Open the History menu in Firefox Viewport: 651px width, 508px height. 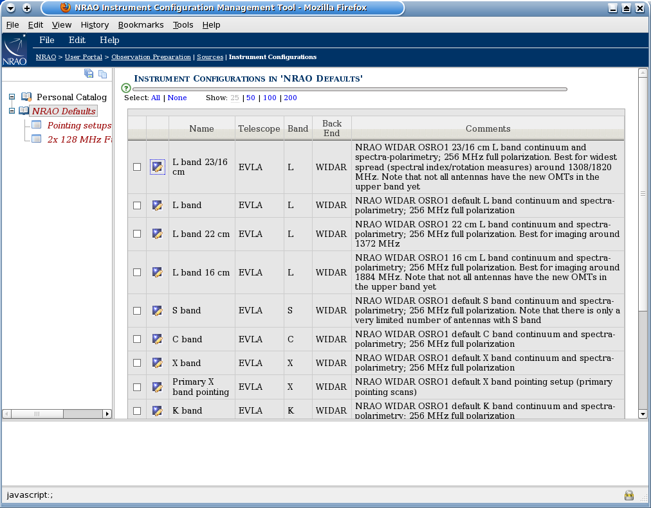tap(95, 24)
